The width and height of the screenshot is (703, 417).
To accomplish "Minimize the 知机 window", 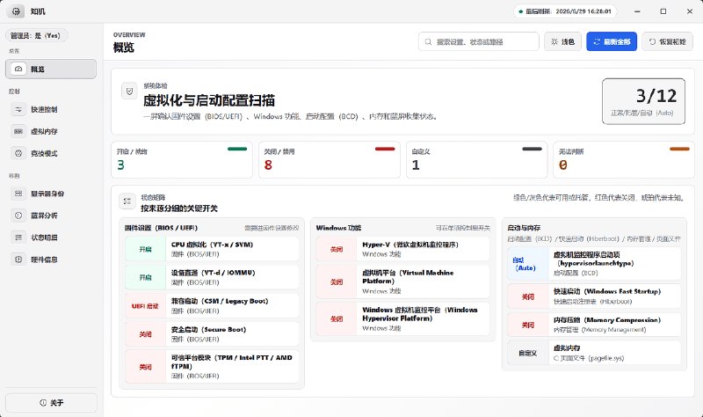I will pyautogui.click(x=637, y=11).
